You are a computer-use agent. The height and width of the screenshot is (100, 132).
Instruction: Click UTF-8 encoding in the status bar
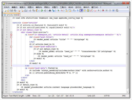107,96
